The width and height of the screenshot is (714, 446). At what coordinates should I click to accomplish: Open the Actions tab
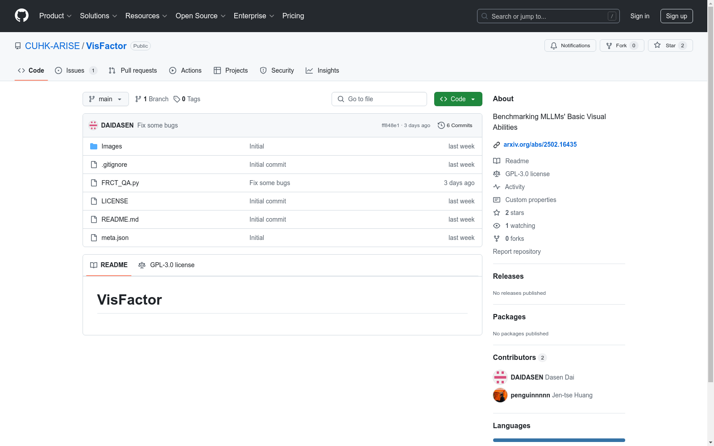pos(185,70)
